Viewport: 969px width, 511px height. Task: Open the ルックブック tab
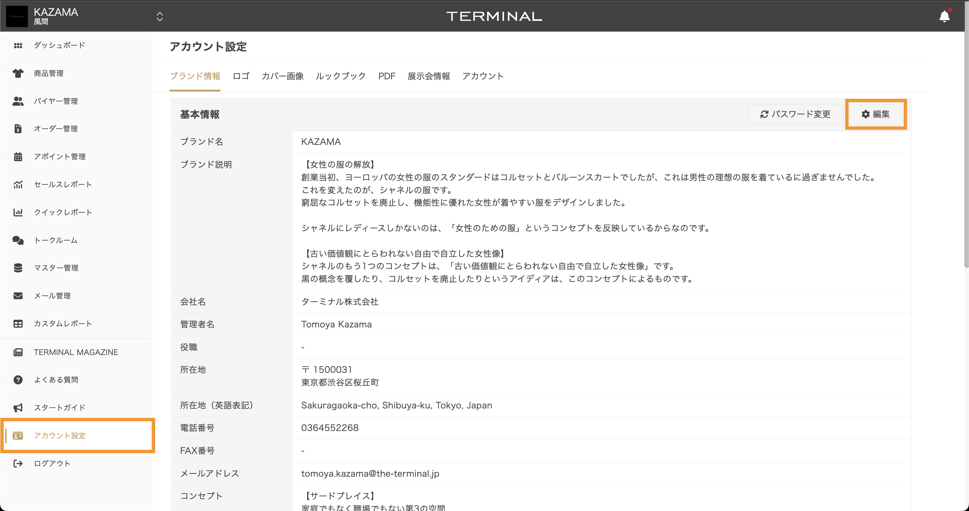(340, 76)
